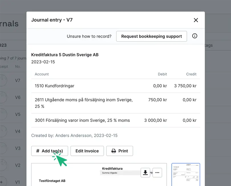The image size is (231, 186).
Task: Select journal V2 in background list
Action: click(18, 165)
